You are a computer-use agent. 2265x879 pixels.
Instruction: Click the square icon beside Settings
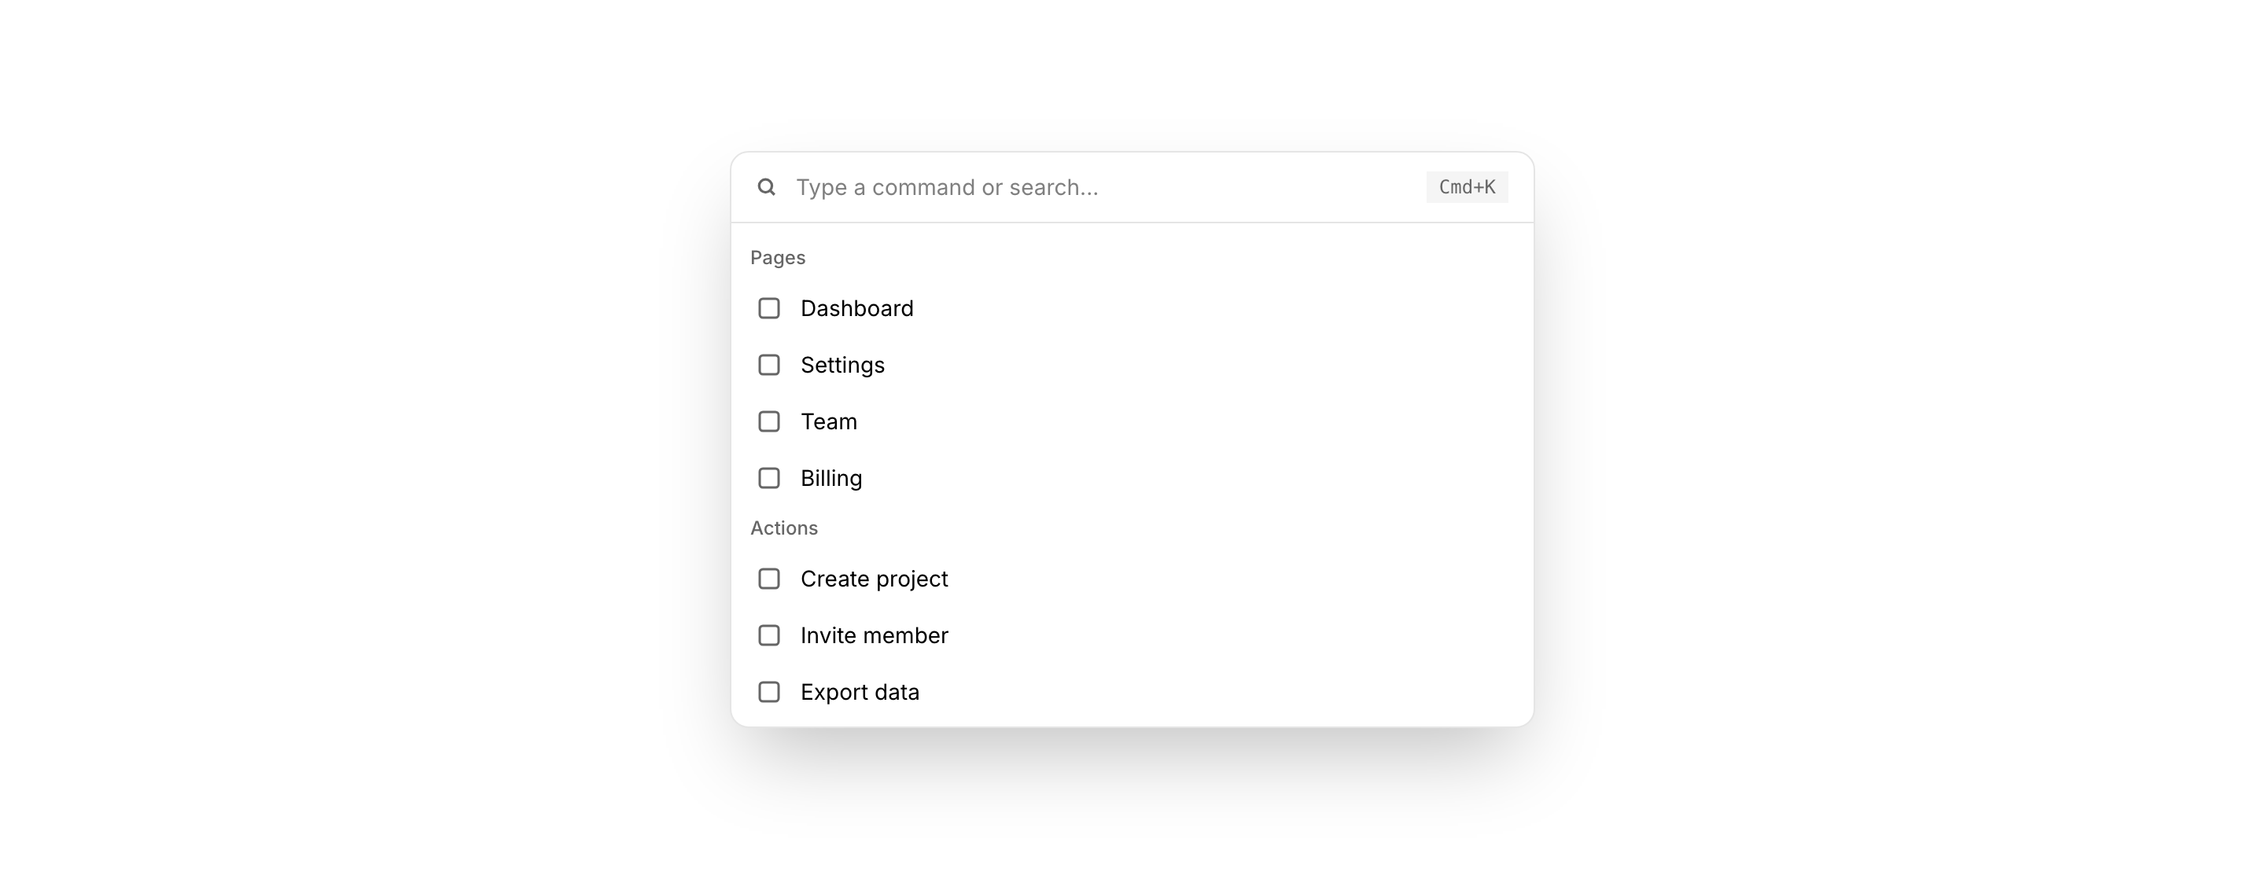769,365
